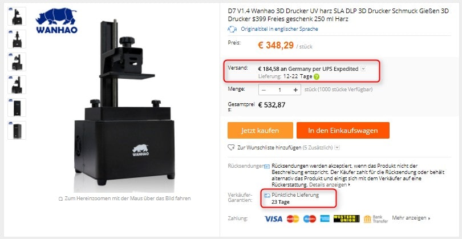This screenshot has width=462, height=239.
Task: Click the wishlist heart icon
Action: tap(231, 147)
